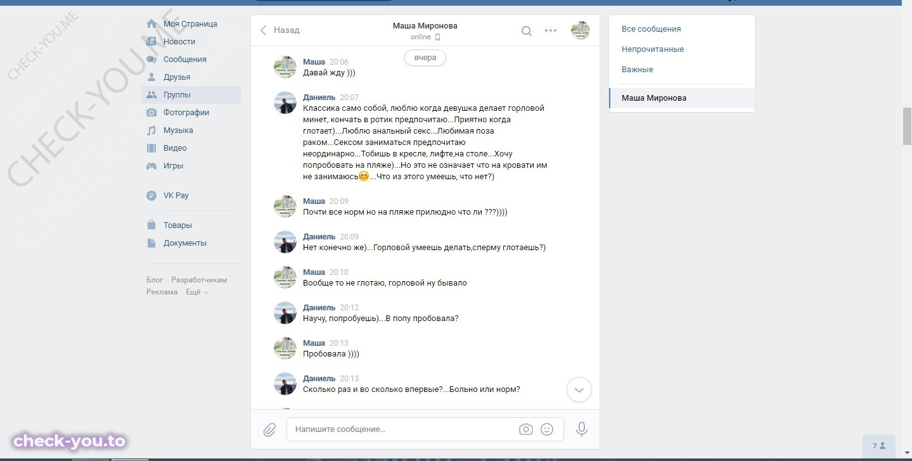Open the three-dots conversation actions menu
This screenshot has height=461, width=912.
(x=551, y=30)
